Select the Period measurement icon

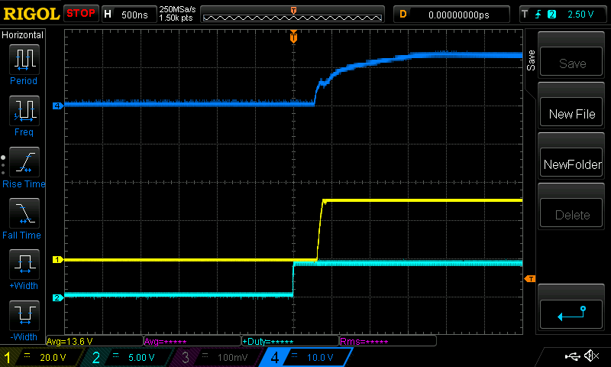(x=23, y=59)
